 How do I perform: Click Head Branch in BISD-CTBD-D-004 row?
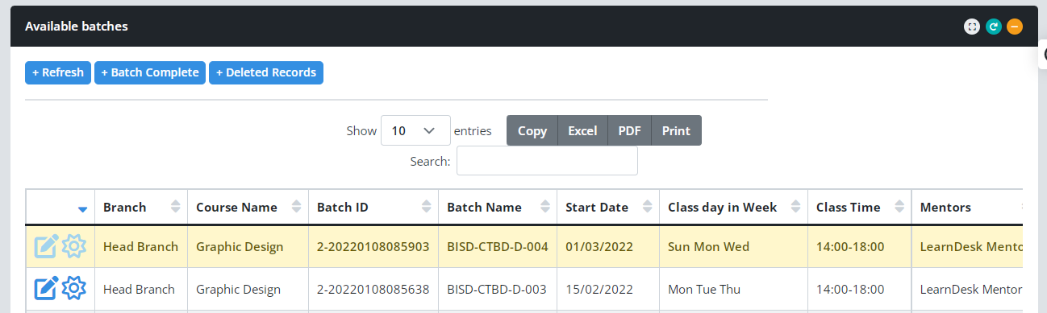140,247
